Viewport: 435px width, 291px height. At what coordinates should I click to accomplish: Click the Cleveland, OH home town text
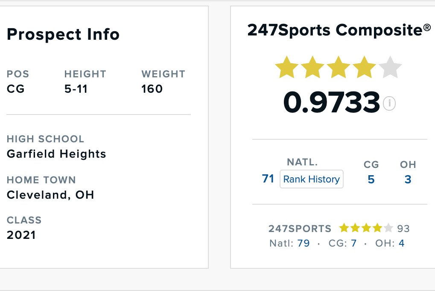point(50,195)
